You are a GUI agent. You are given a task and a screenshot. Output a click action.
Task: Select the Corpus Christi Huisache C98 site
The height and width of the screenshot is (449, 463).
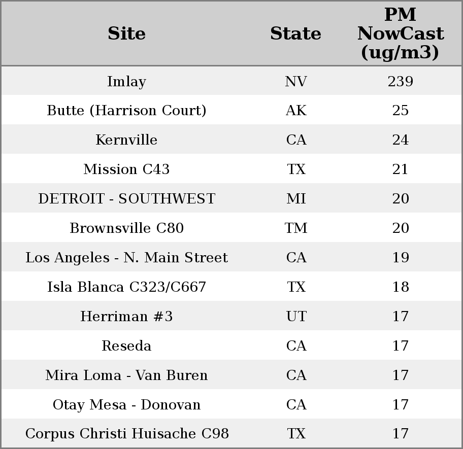(x=126, y=434)
